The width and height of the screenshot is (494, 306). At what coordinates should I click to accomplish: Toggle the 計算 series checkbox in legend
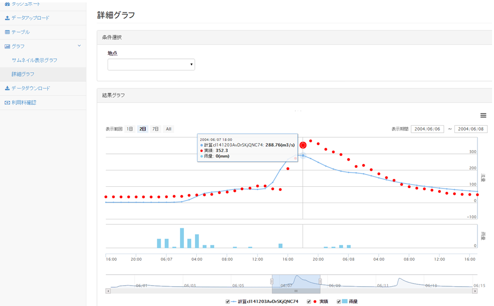[x=228, y=302]
